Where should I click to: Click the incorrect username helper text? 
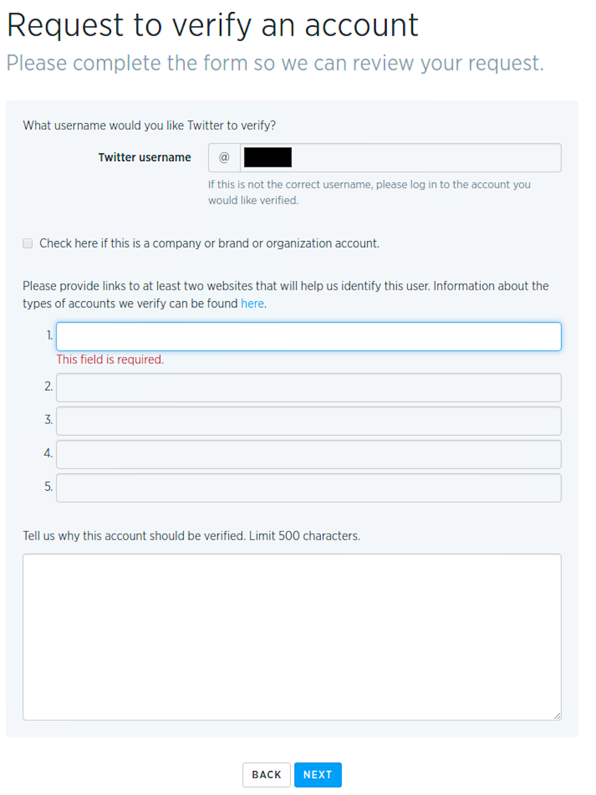click(x=369, y=193)
